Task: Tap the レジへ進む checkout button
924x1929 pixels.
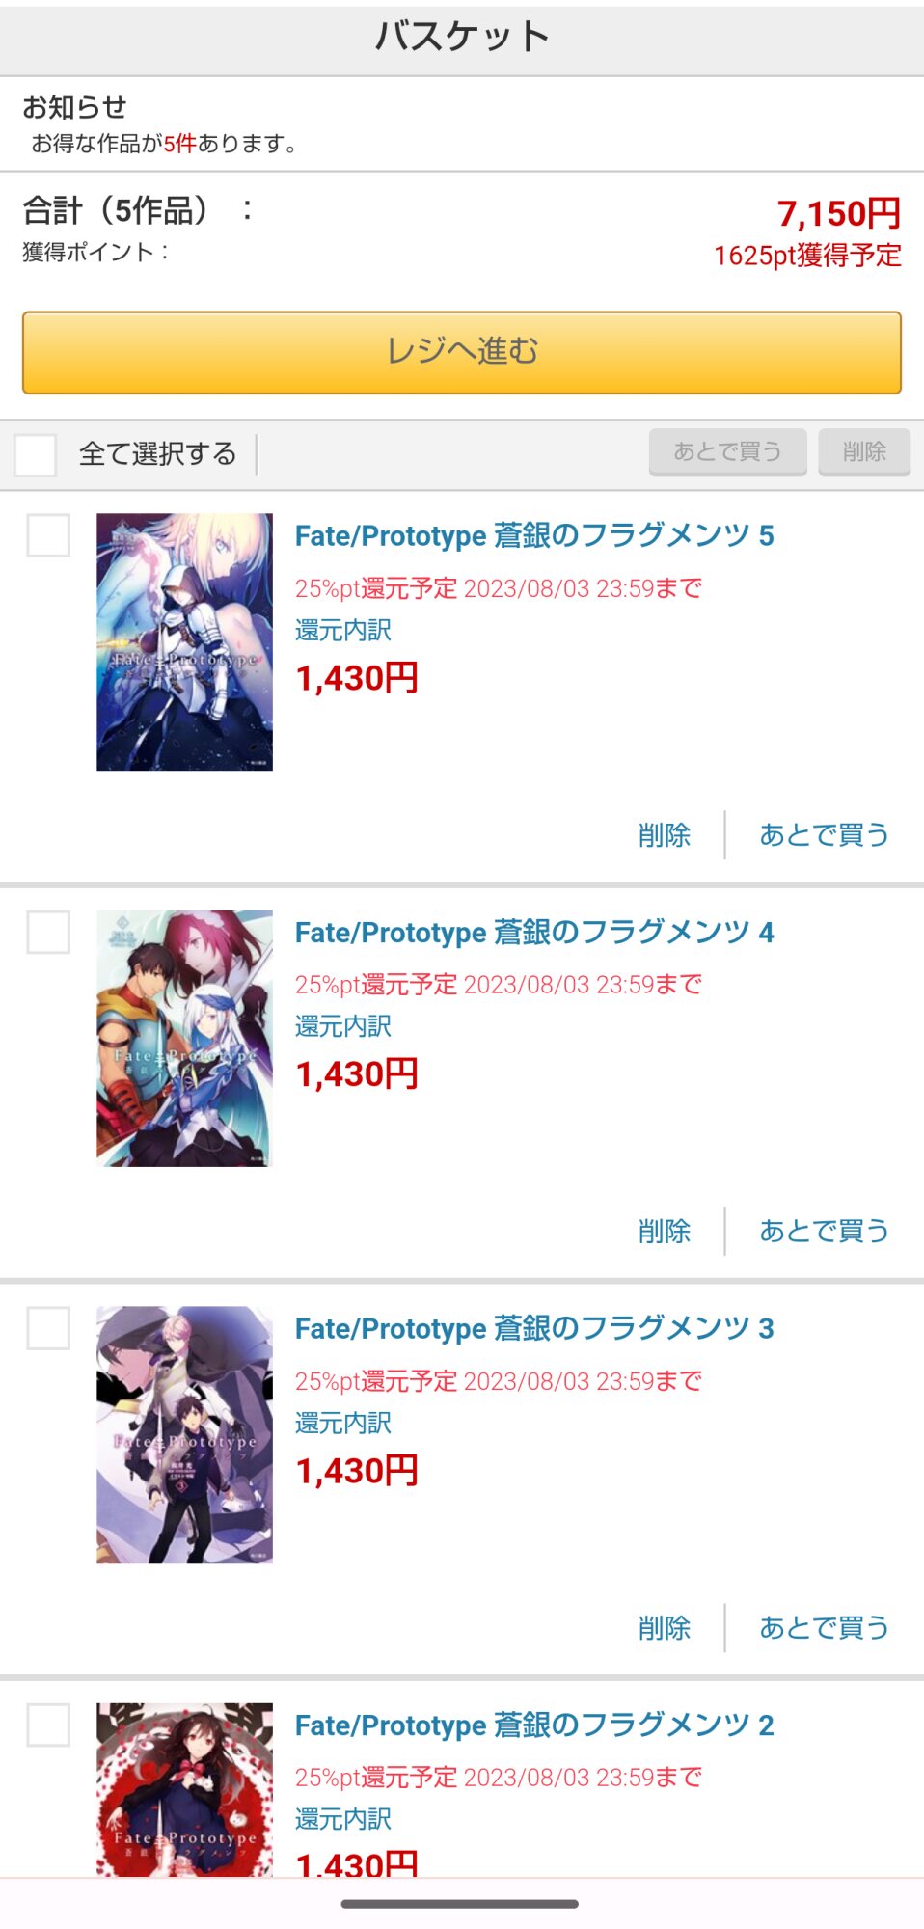Action: tap(462, 352)
